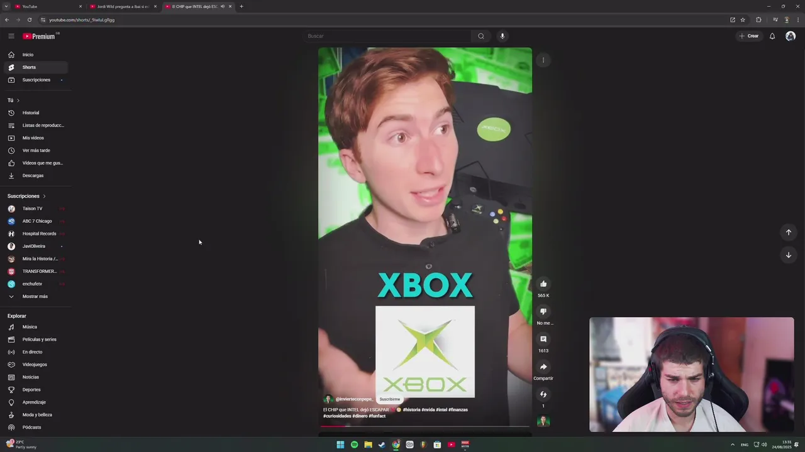Click #historia hashtag
The image size is (805, 452).
tap(411, 410)
